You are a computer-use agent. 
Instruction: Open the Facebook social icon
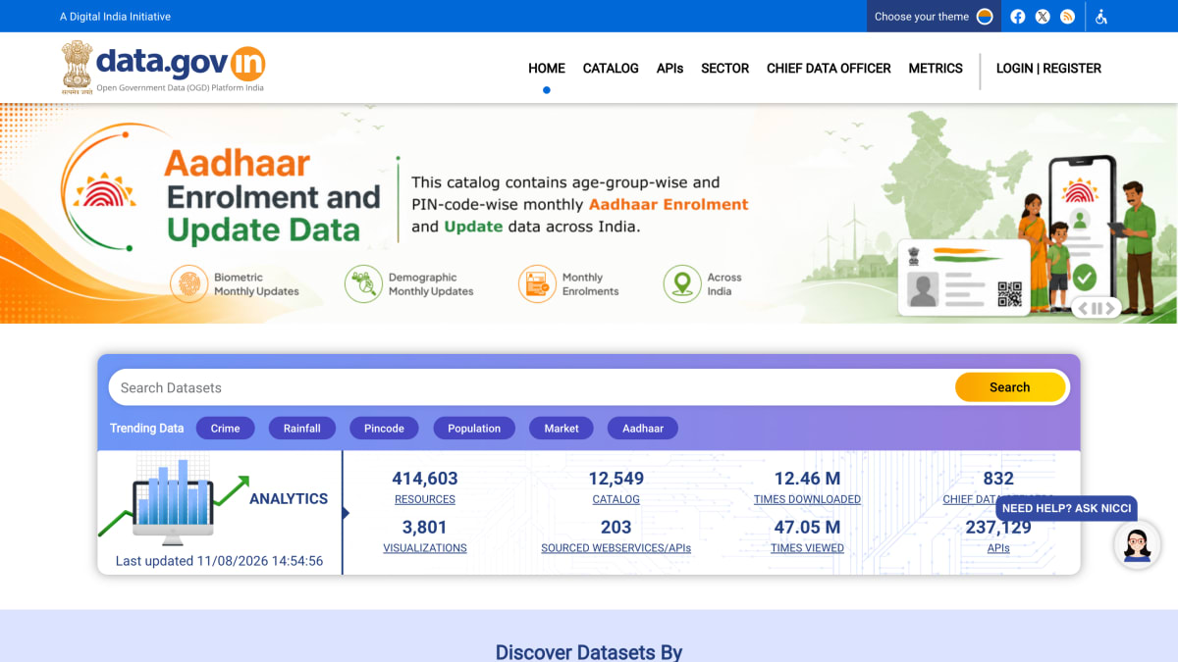[1018, 17]
